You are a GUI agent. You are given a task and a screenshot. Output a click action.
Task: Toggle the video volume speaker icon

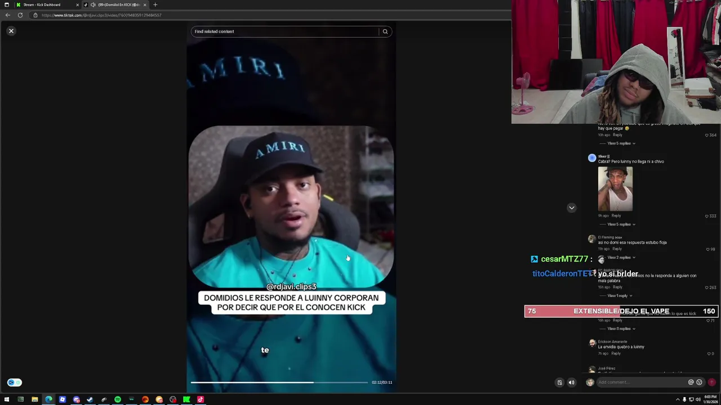[571, 382]
